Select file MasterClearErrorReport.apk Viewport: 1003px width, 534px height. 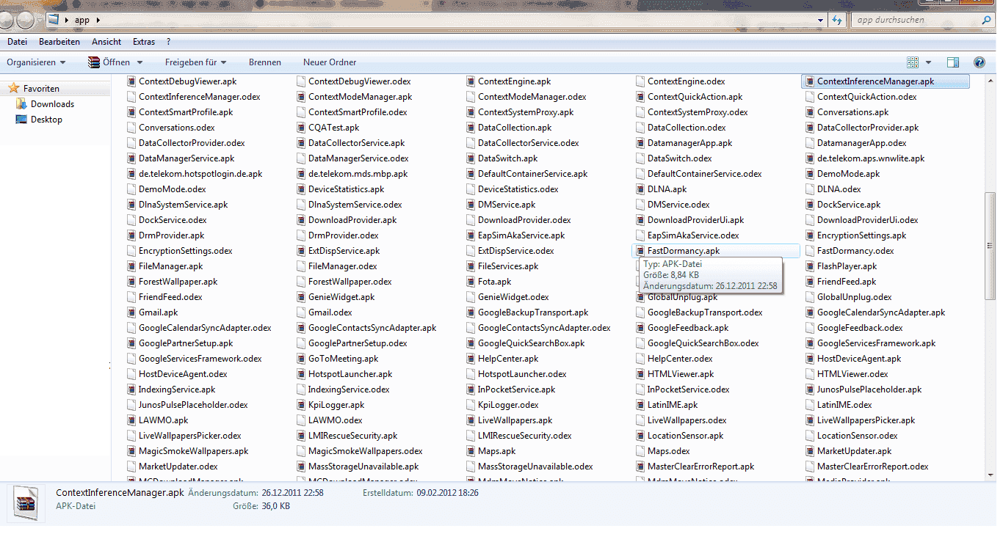(x=700, y=467)
